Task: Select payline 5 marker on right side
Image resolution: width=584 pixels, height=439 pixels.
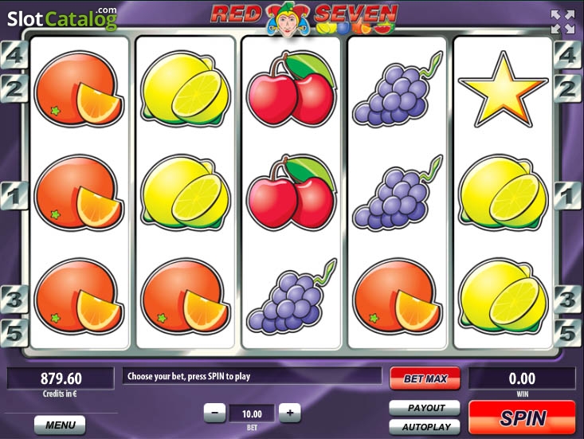Action: click(567, 332)
